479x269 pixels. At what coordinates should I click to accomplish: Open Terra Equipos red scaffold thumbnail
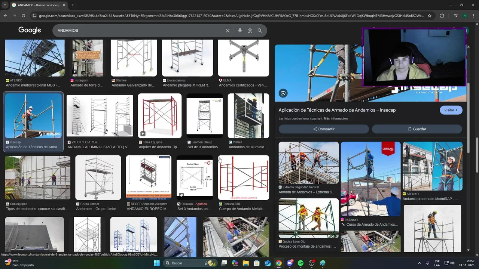160,116
